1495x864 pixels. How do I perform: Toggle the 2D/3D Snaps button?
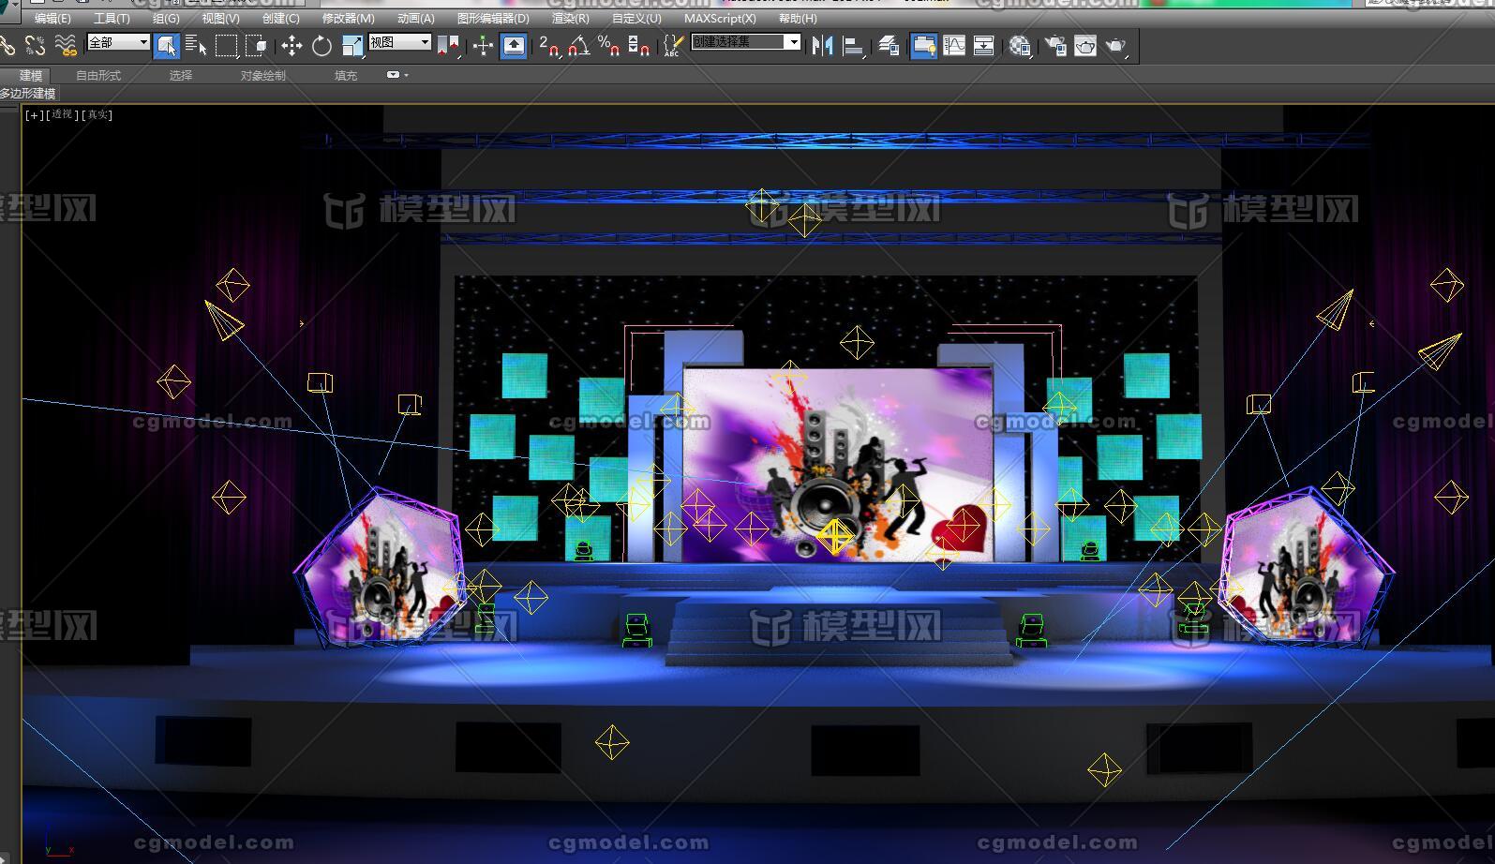tap(549, 45)
